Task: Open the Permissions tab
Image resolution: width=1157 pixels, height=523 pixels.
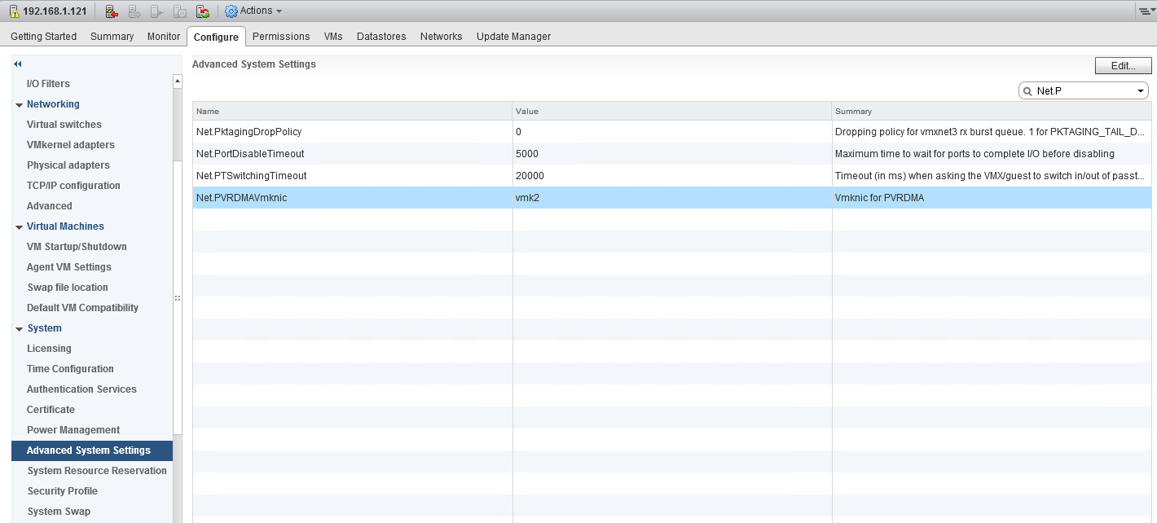Action: 281,37
